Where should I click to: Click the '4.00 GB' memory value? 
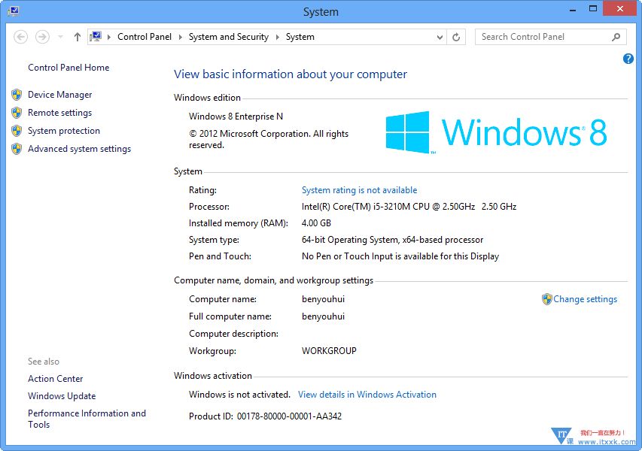click(x=316, y=223)
